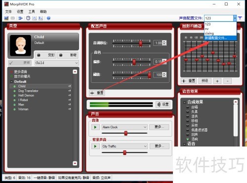Click equalizer minus button
This screenshot has height=183, width=247.
(228, 81)
